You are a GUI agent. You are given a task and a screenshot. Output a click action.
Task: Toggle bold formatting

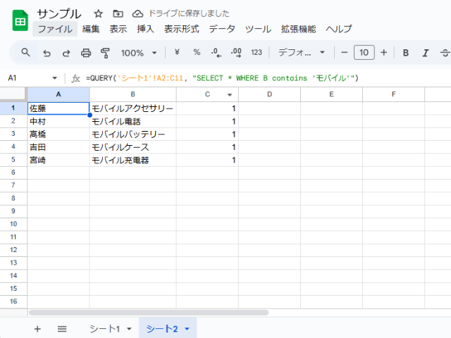406,53
